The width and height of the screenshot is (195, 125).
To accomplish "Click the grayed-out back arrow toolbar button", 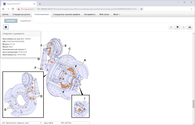I will [170, 27].
